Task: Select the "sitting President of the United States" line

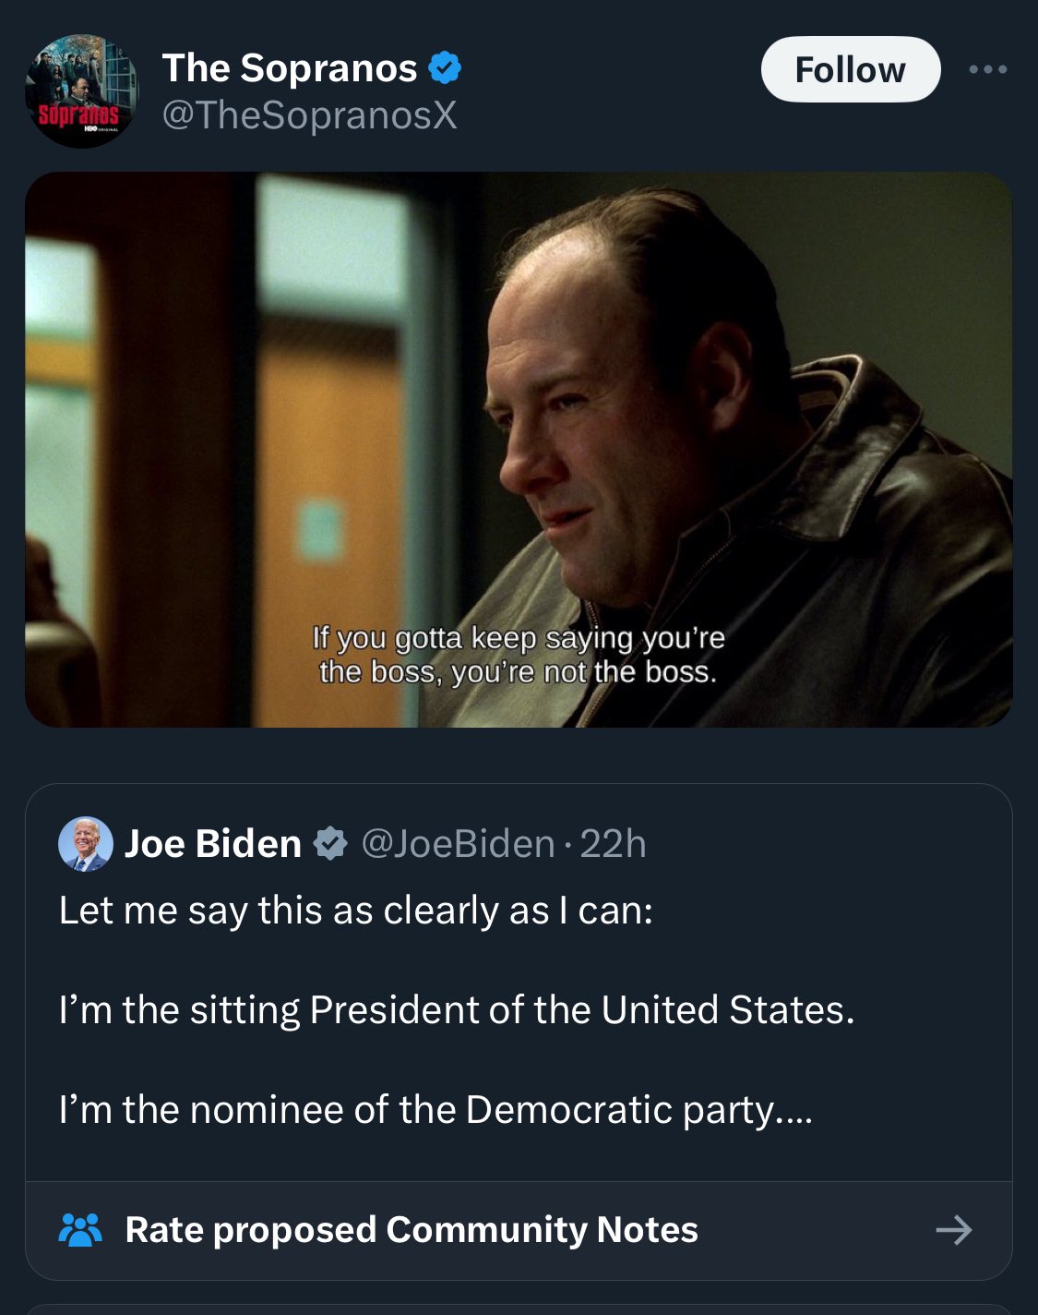Action: (x=457, y=1010)
